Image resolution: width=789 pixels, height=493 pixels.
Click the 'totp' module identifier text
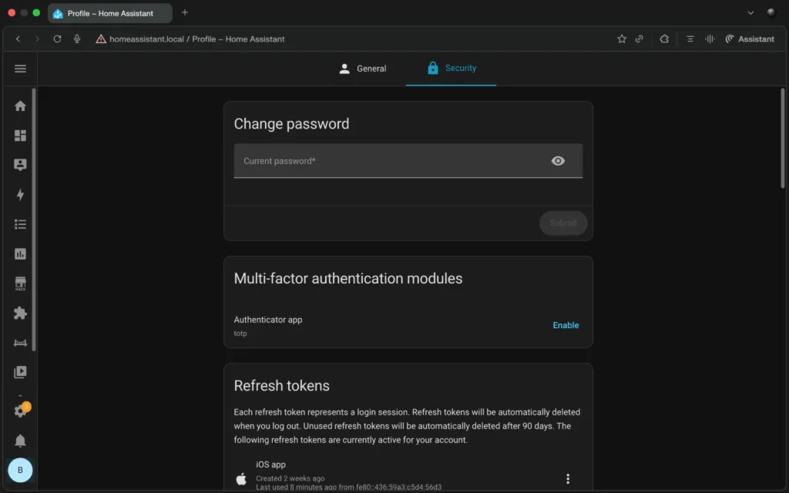pos(240,333)
